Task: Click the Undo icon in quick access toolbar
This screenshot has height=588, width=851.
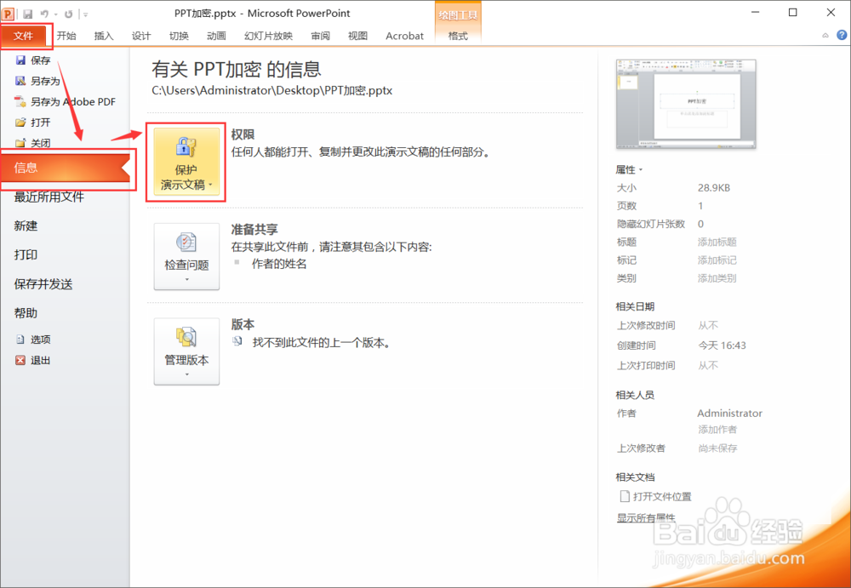Action: (x=44, y=14)
